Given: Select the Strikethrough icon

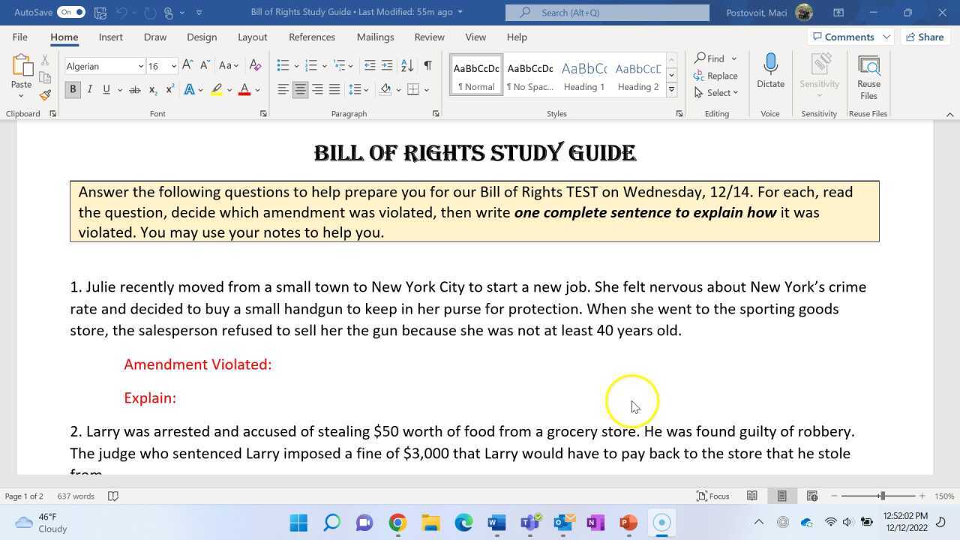Looking at the screenshot, I should pos(135,89).
